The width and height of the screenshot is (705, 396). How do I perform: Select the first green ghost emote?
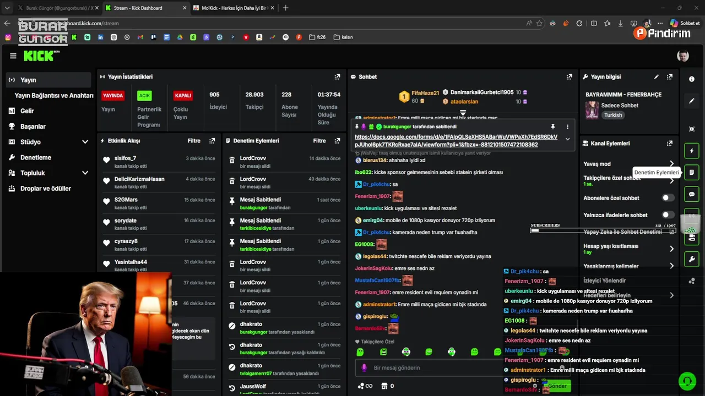[360, 352]
